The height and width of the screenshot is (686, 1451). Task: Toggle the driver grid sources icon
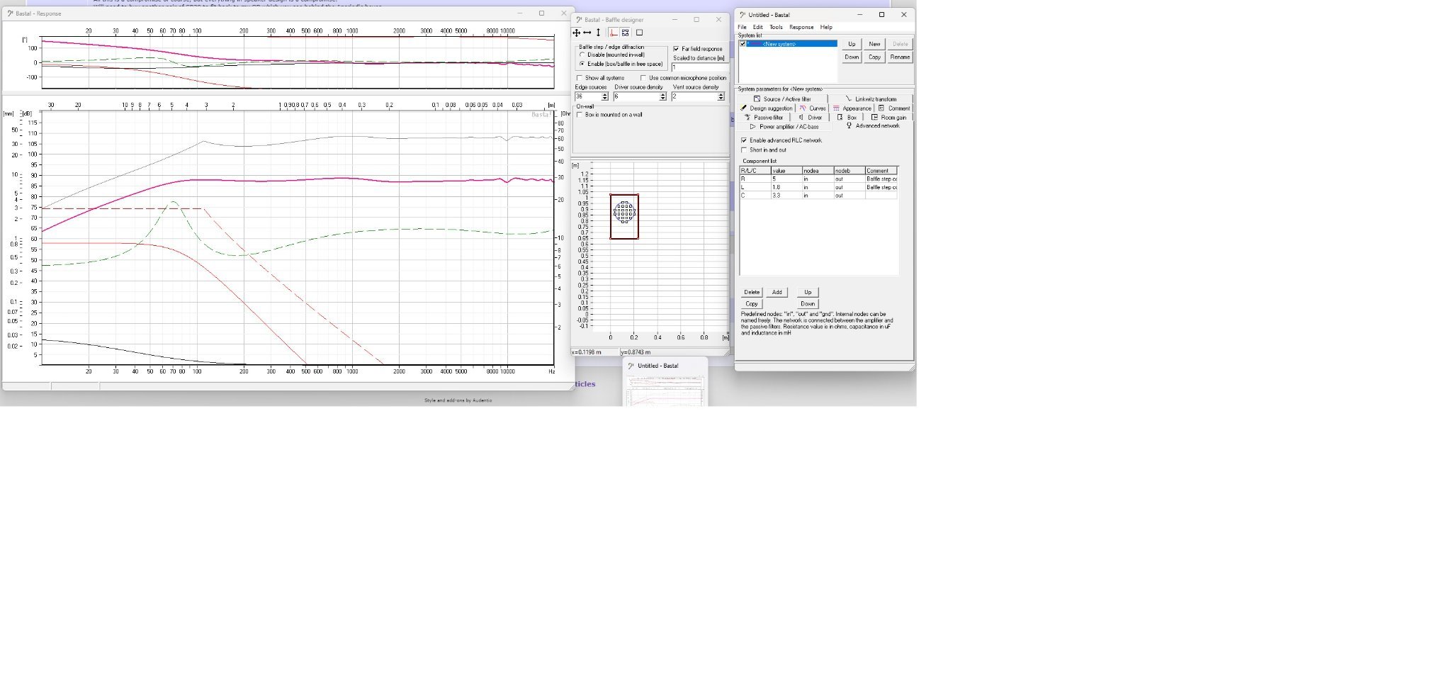626,33
